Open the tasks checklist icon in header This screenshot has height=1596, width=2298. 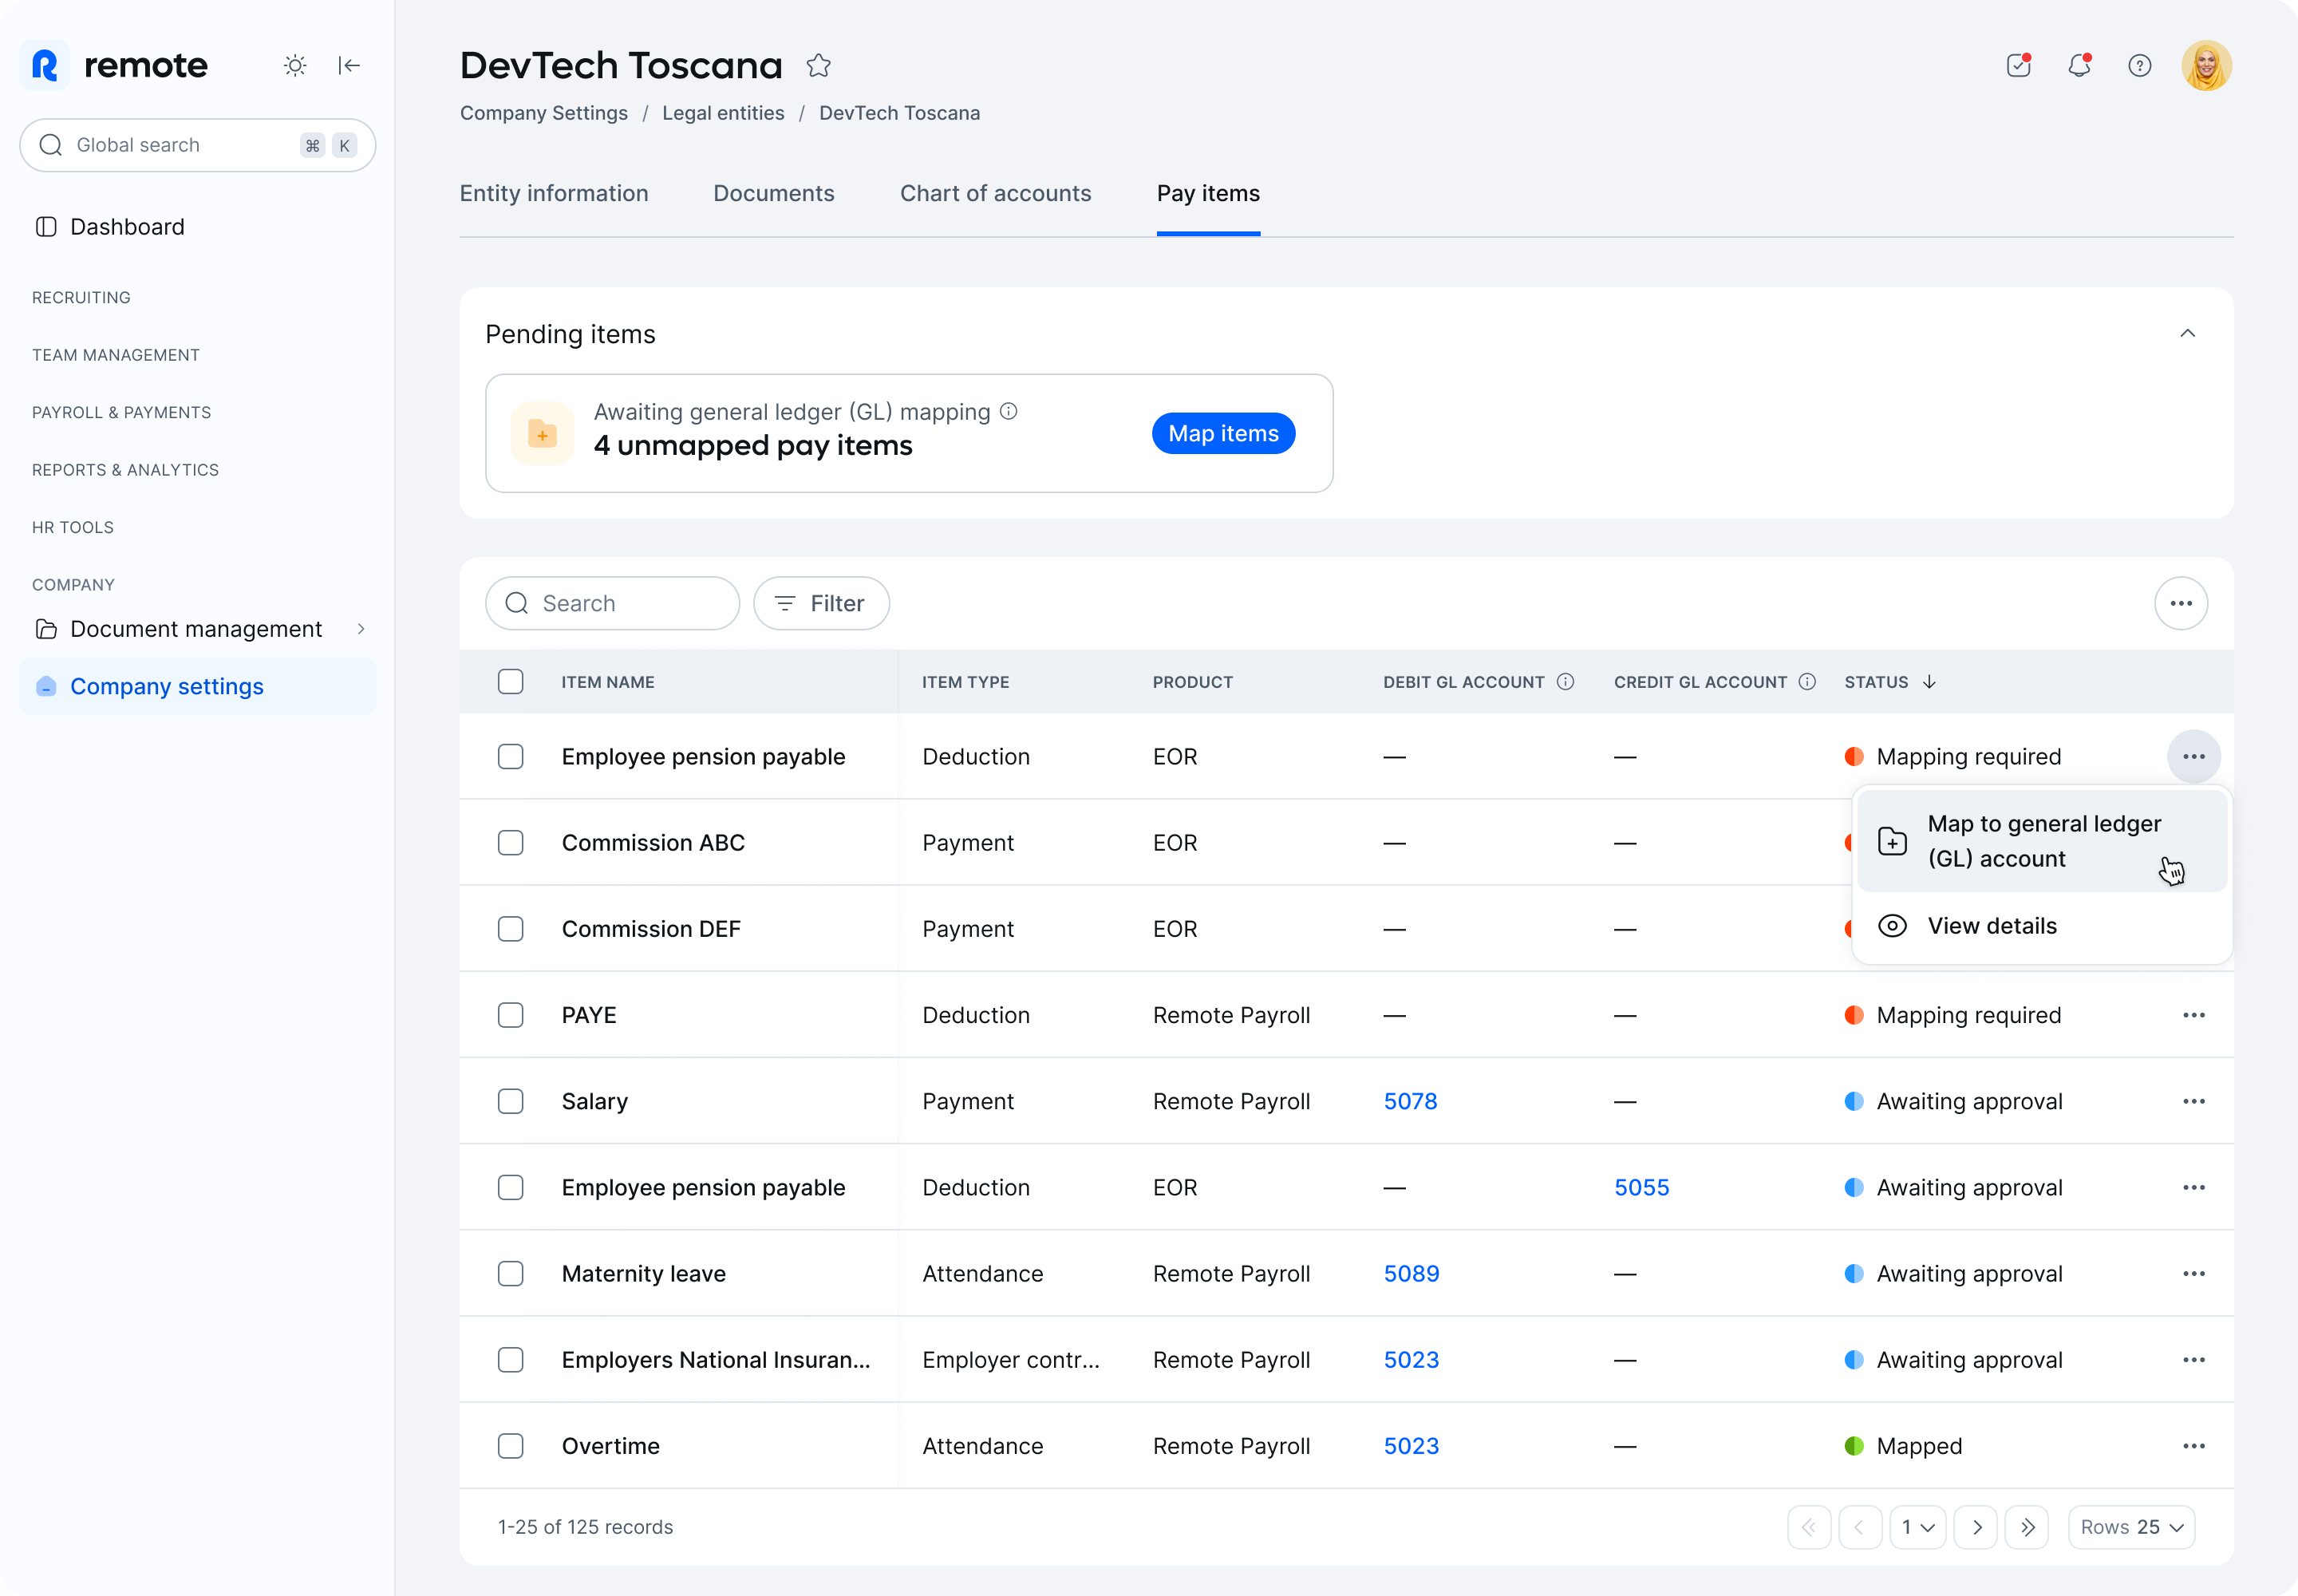(x=2018, y=66)
